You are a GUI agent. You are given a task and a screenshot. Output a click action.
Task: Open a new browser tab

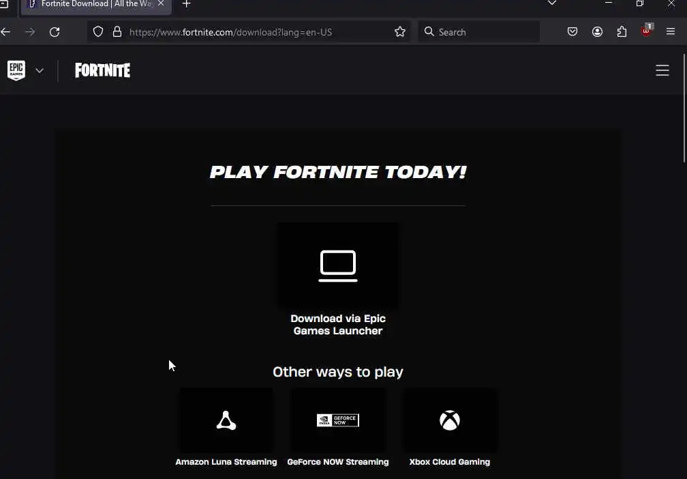coord(186,4)
